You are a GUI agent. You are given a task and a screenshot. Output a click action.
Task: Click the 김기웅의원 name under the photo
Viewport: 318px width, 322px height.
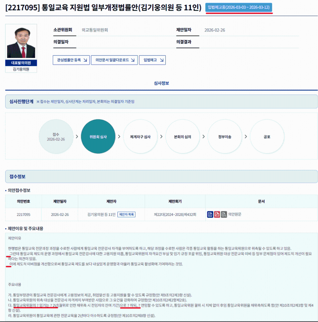click(x=21, y=69)
